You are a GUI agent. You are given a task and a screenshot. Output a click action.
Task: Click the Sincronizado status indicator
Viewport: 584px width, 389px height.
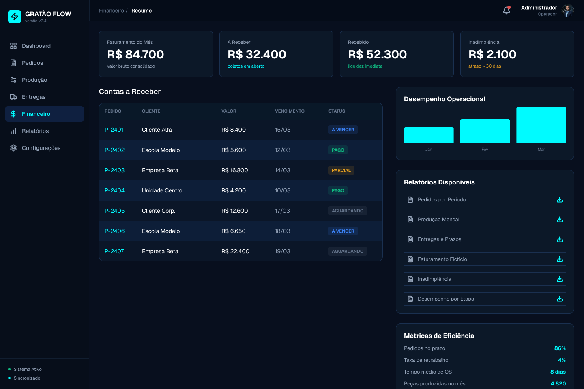tap(24, 378)
